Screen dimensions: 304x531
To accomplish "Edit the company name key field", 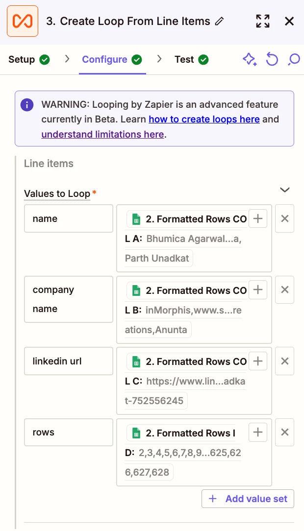I will click(69, 299).
